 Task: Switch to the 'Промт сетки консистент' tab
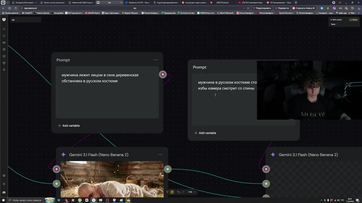pyautogui.click(x=52, y=3)
